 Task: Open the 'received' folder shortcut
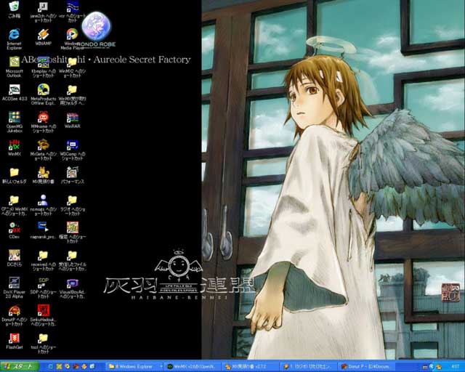click(x=43, y=256)
